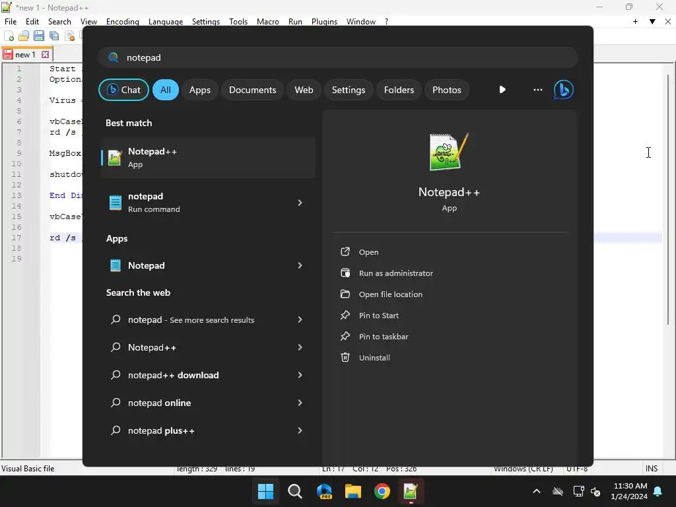Click the down-triangle button at menu bar right
This screenshot has width=676, height=507.
coord(652,22)
